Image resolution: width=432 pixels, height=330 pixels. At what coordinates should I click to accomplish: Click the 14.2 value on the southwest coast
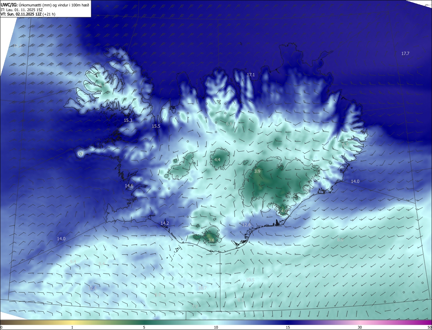[165, 223]
